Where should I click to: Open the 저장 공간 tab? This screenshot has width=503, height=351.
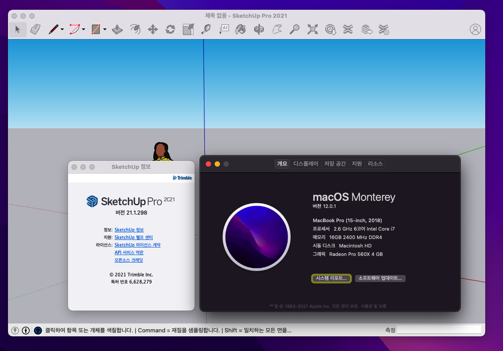pyautogui.click(x=335, y=164)
